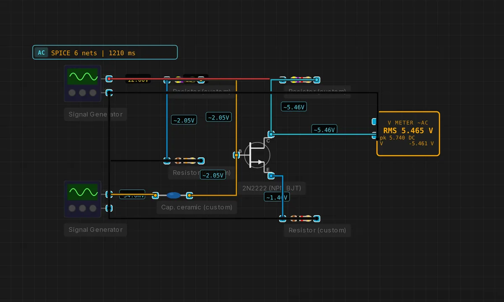Open the V METER ~AC readout box
Screen dimensions: 504x302
pyautogui.click(x=408, y=134)
